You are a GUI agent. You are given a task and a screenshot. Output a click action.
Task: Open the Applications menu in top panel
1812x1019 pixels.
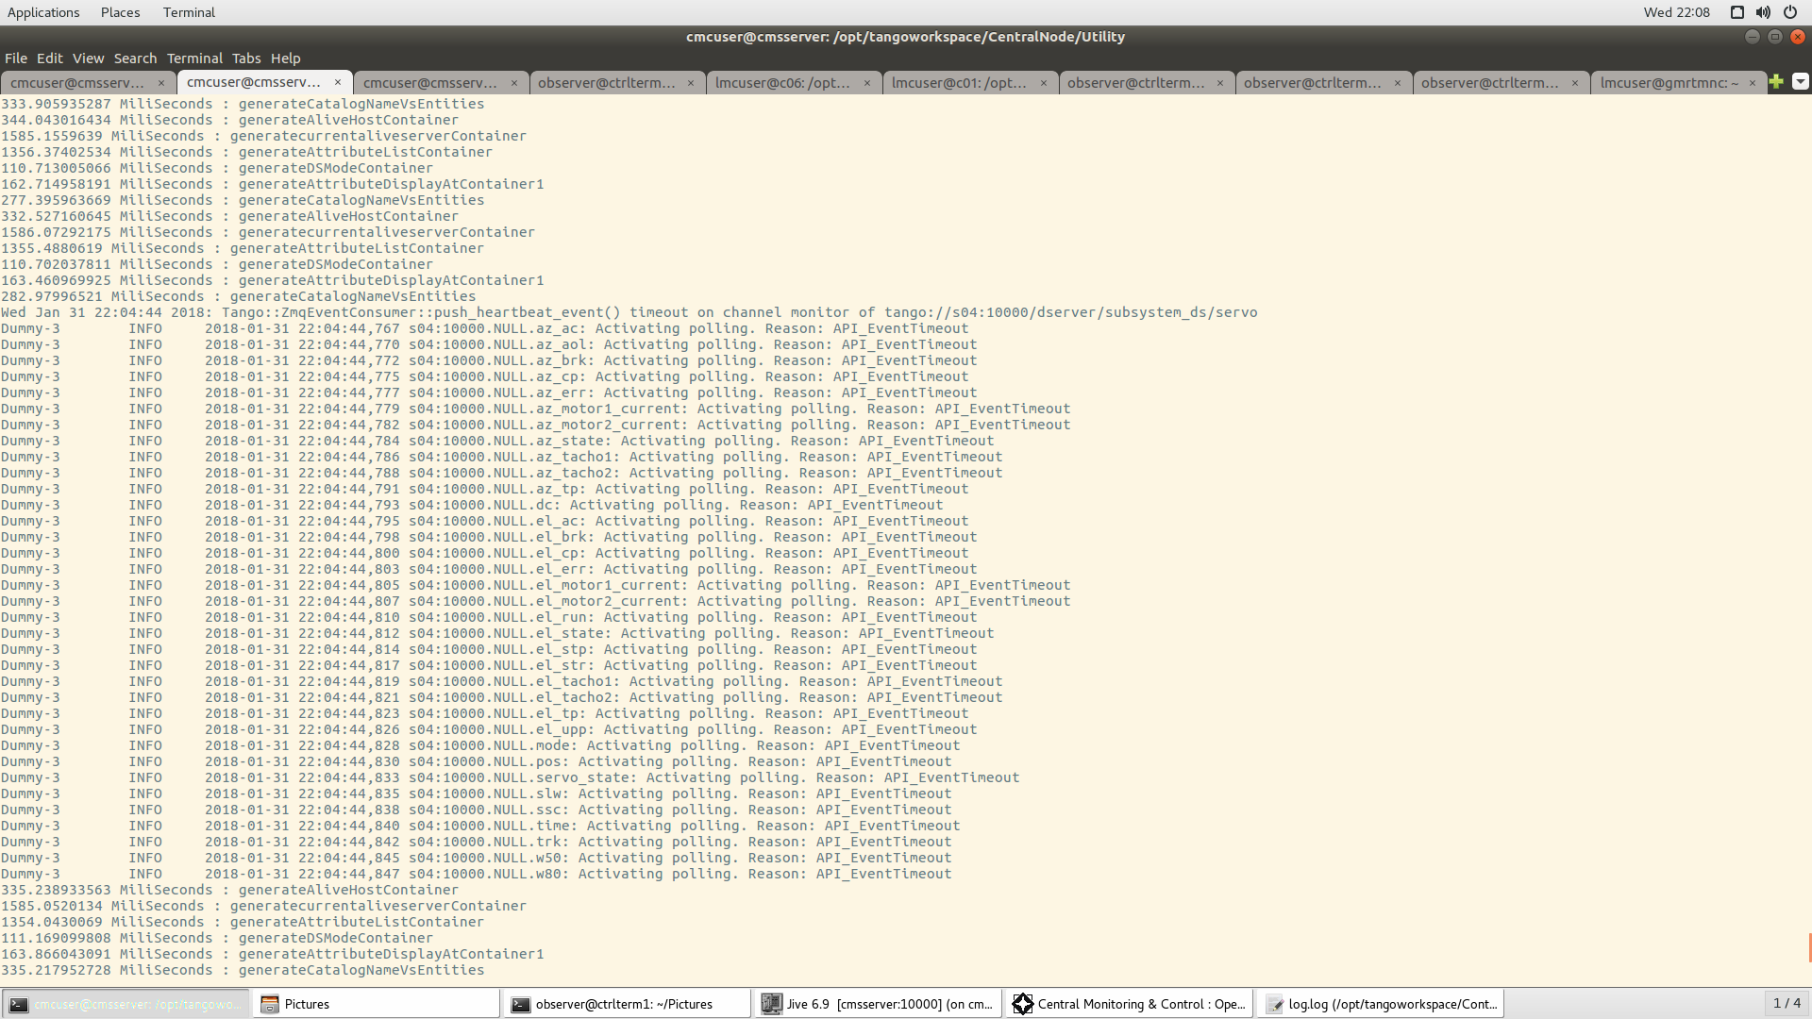click(x=43, y=12)
